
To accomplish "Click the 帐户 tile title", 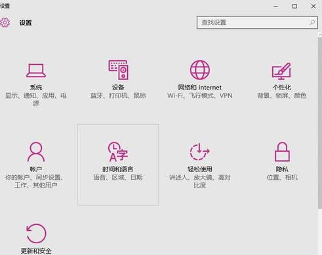I will point(36,169).
